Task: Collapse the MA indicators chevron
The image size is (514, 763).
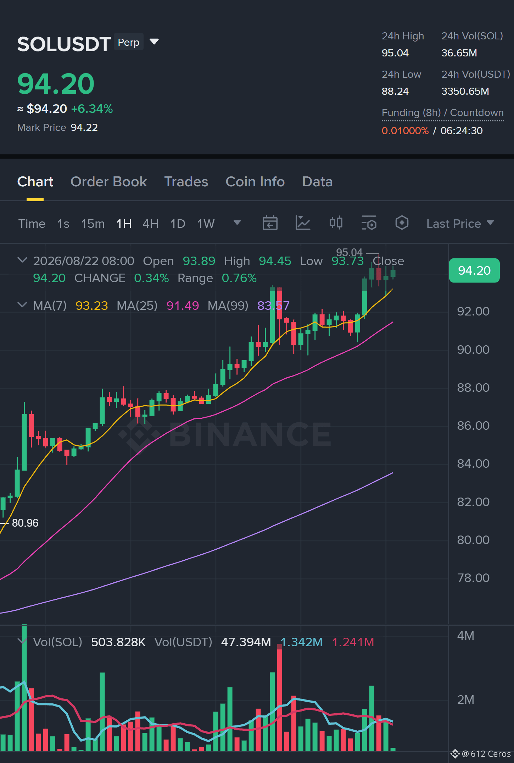Action: pos(22,305)
